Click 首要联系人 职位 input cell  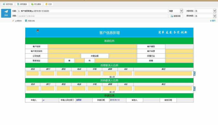point(63,73)
